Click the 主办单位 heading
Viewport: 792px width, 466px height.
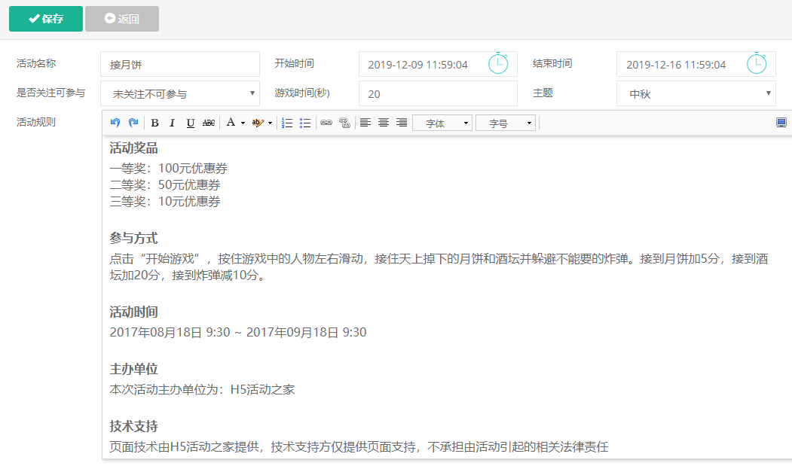click(134, 369)
